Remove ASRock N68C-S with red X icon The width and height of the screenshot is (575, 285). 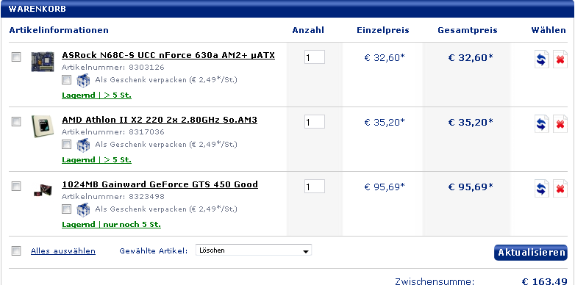[x=560, y=59]
